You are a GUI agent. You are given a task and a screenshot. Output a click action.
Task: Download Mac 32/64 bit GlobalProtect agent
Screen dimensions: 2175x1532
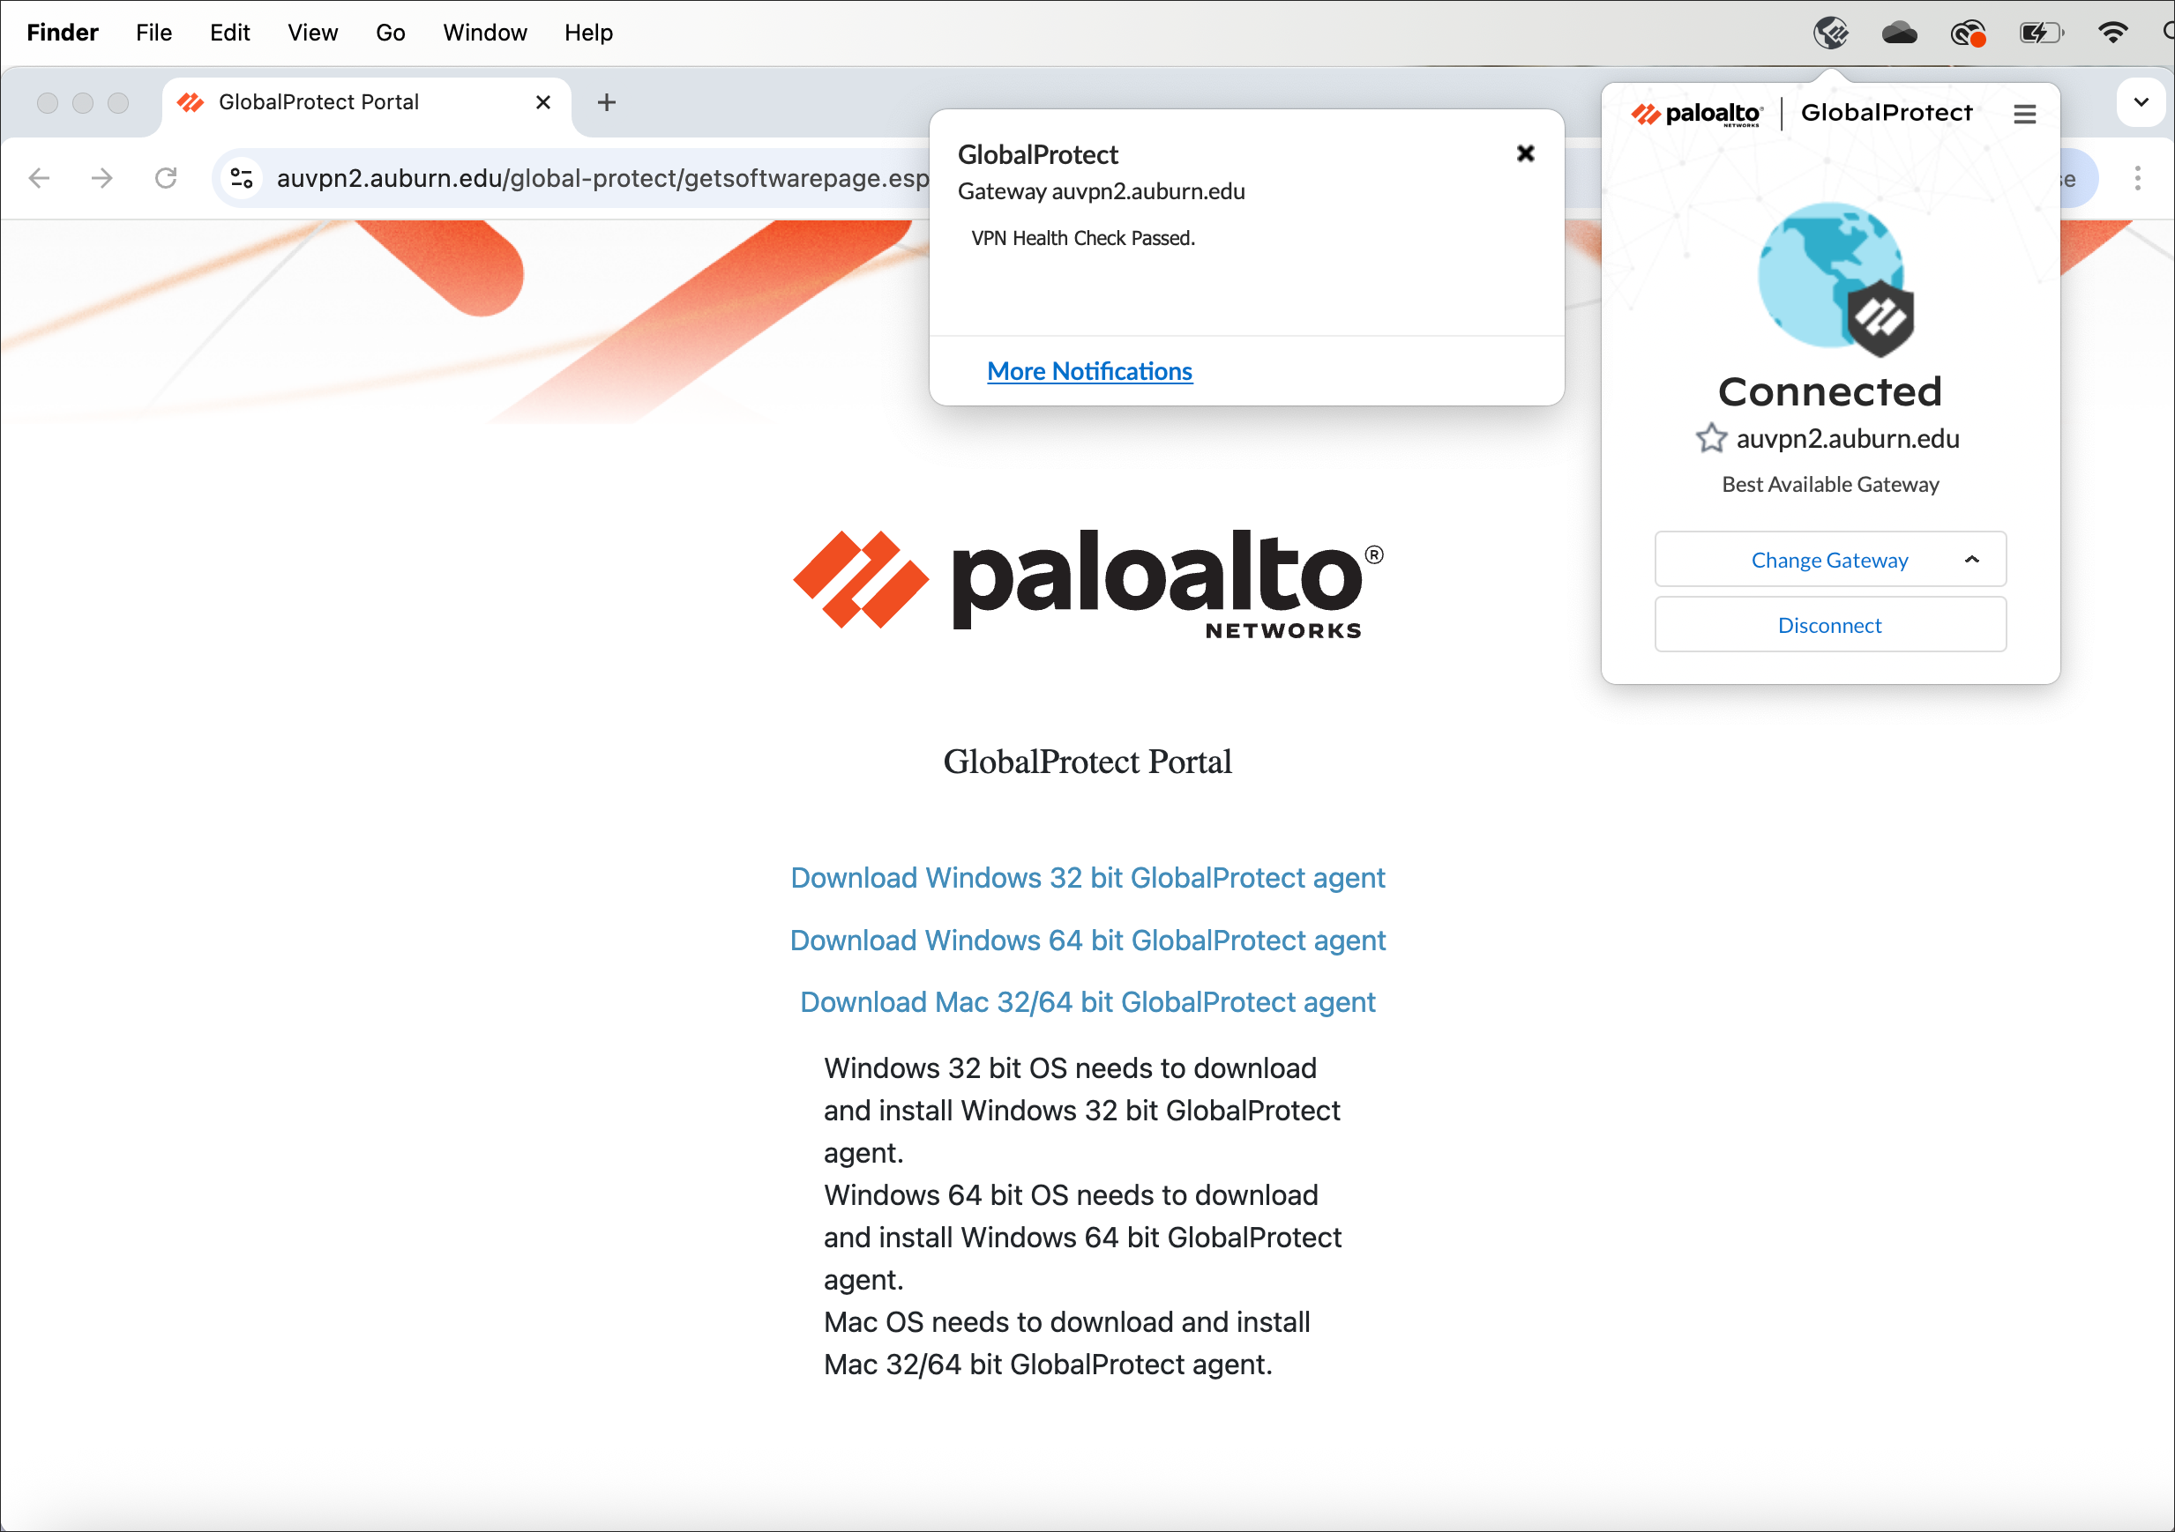1087,1001
